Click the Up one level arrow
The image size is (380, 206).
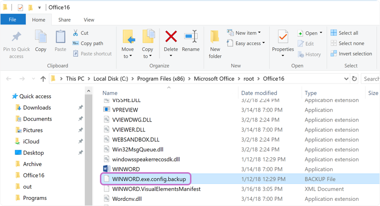[43, 79]
